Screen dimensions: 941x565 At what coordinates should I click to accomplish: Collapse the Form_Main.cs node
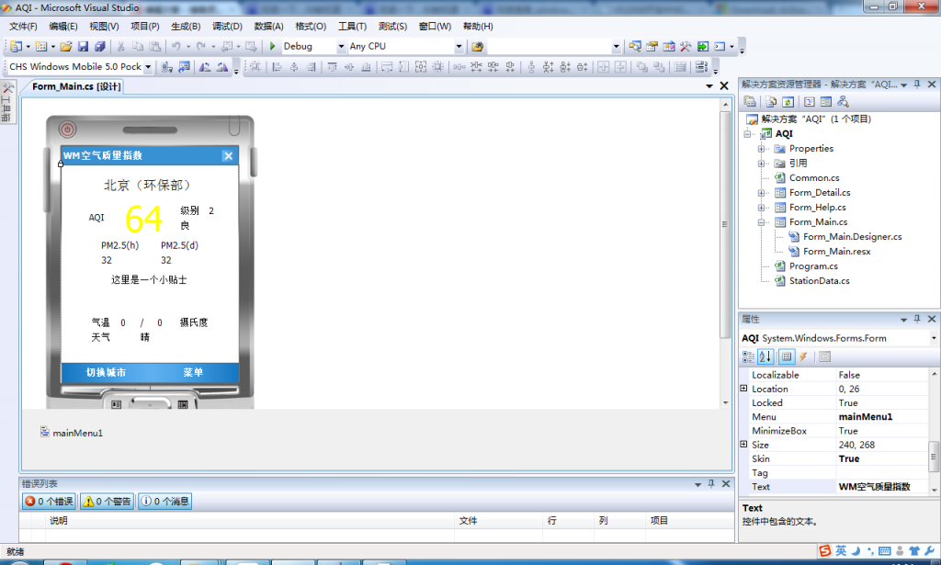[x=761, y=222]
